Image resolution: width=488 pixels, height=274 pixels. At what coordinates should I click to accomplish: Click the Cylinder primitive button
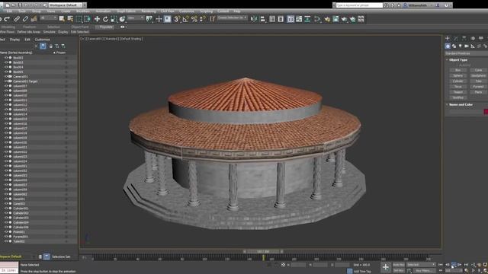(457, 81)
